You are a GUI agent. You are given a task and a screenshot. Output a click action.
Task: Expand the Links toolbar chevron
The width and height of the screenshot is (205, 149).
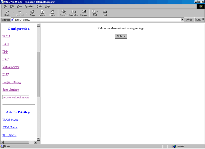(x=203, y=19)
